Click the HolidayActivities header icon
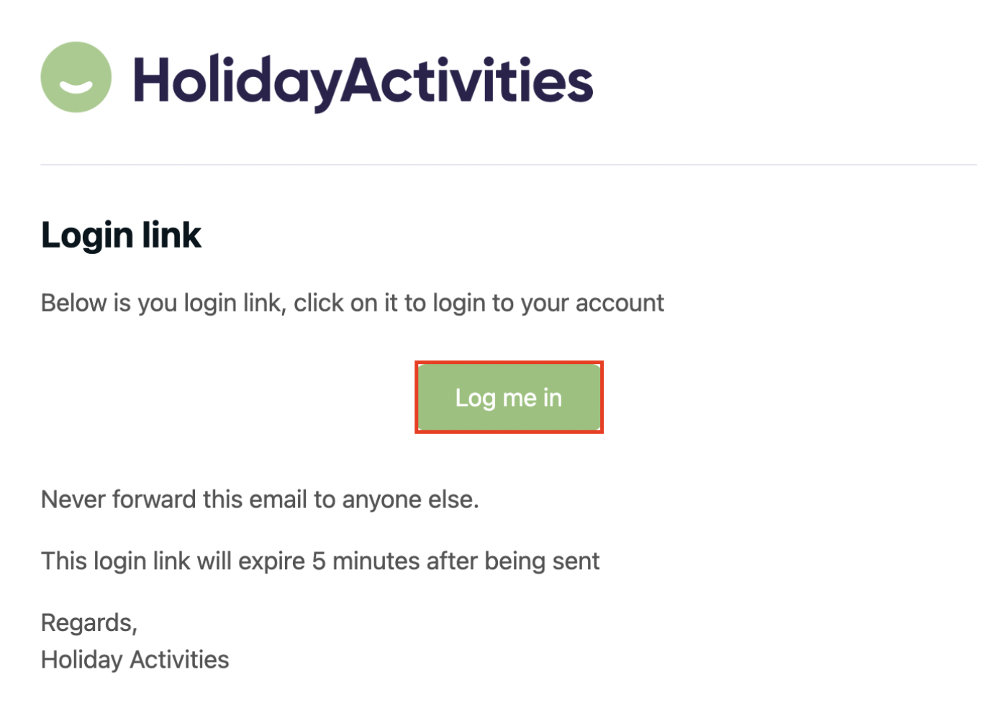This screenshot has height=708, width=983. point(75,77)
